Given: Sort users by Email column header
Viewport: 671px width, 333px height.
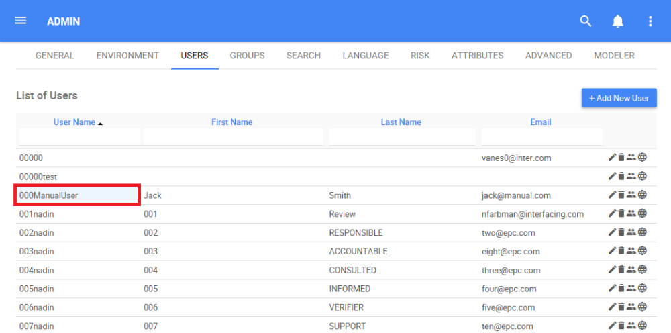Looking at the screenshot, I should (x=540, y=122).
